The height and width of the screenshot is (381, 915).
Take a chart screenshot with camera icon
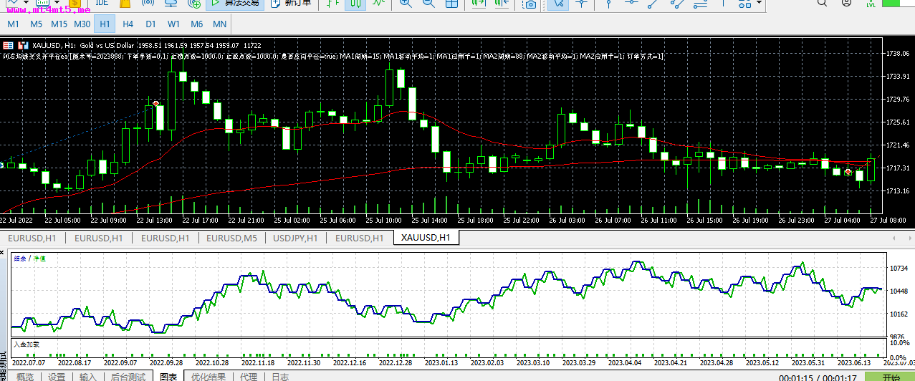coord(530,4)
